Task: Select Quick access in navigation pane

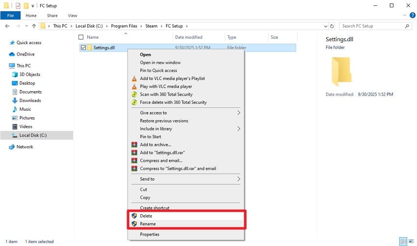Action: (29, 43)
